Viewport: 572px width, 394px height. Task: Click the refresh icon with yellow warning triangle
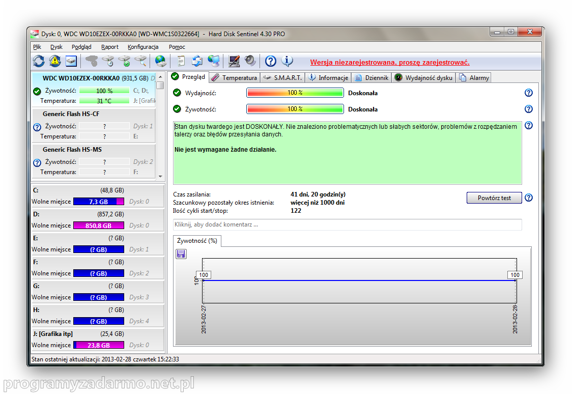(55, 61)
